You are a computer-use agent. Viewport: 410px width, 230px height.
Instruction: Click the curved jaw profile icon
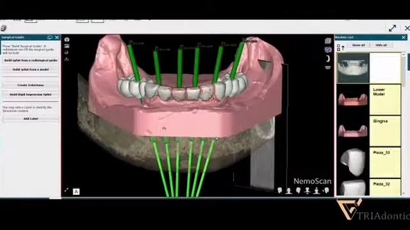pyautogui.click(x=328, y=59)
